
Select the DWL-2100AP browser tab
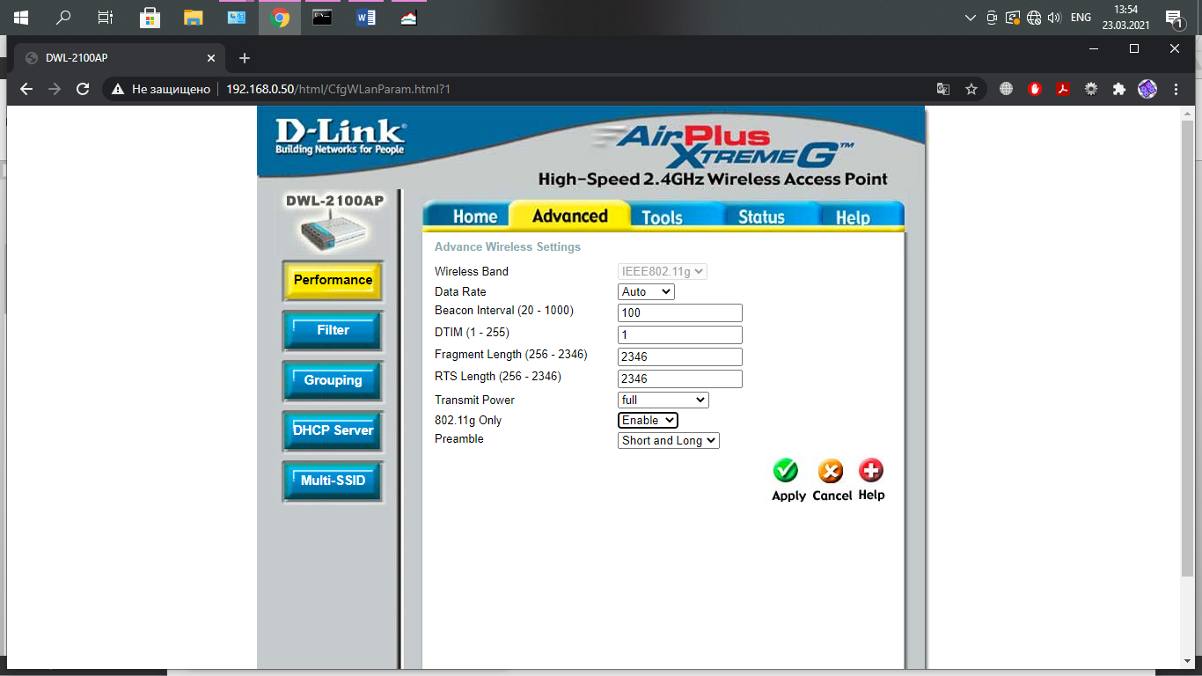[119, 58]
